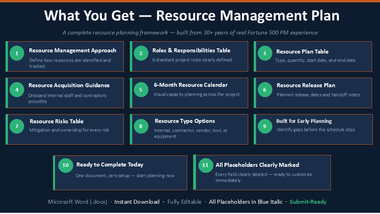The width and height of the screenshot is (380, 214).
Task: Click 'Internal, contractor, vendor, tool, or equipment' text
Action: click(x=191, y=134)
